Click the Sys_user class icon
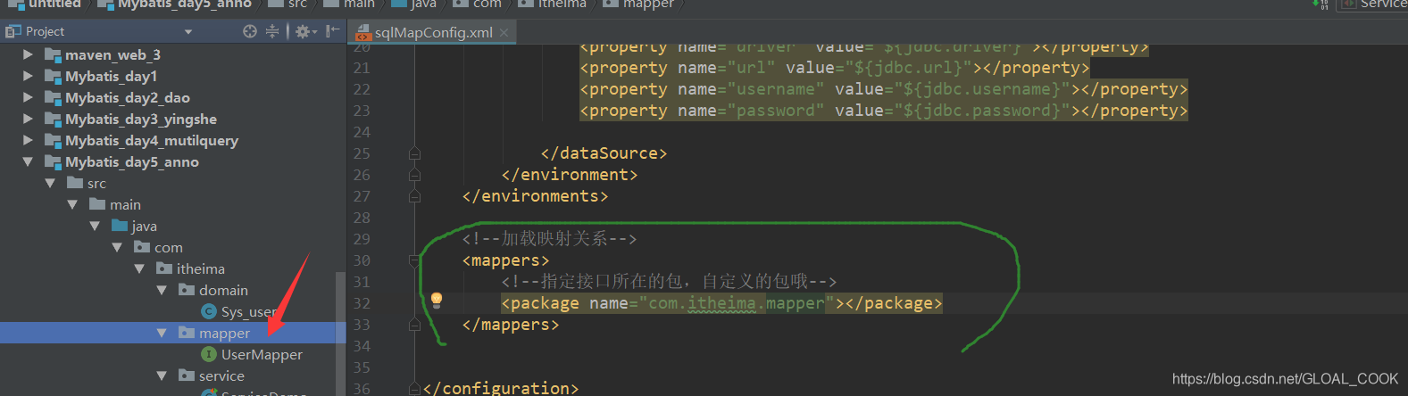This screenshot has height=396, width=1408. [x=209, y=311]
